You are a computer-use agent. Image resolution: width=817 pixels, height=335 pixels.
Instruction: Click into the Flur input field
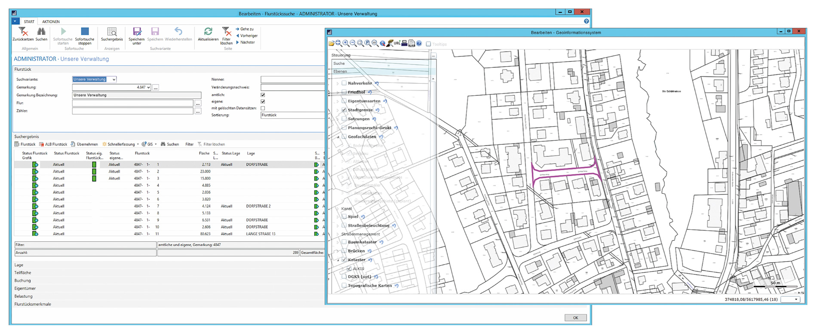coord(132,103)
